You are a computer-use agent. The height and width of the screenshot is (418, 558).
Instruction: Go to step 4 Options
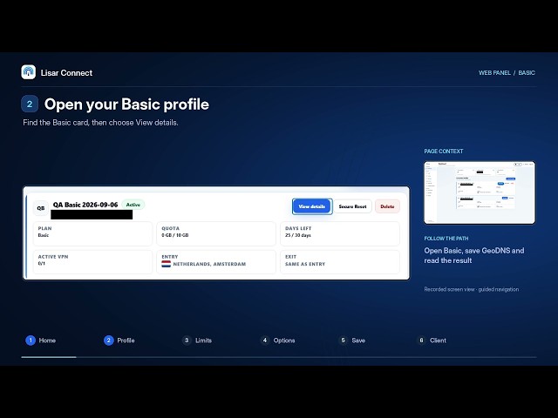pyautogui.click(x=278, y=340)
